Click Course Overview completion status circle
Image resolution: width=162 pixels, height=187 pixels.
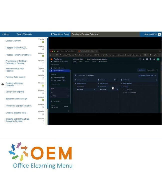43,42
